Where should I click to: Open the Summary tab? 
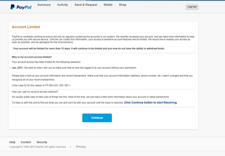44,5
